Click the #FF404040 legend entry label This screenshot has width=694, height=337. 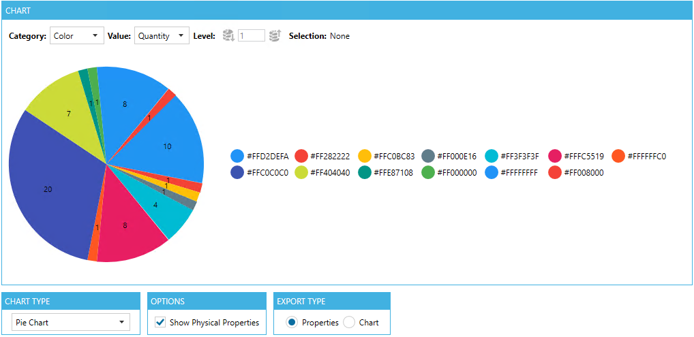(331, 172)
